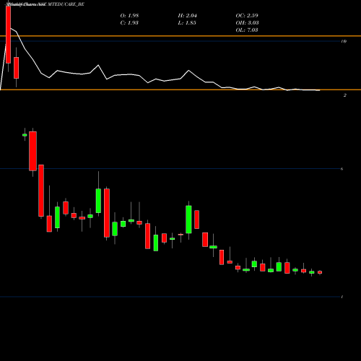
Task: Click the bottom price axis label 1
Action: point(342,297)
